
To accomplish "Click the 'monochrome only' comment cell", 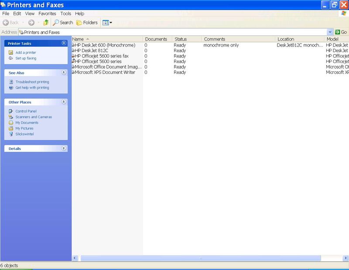I will (221, 45).
